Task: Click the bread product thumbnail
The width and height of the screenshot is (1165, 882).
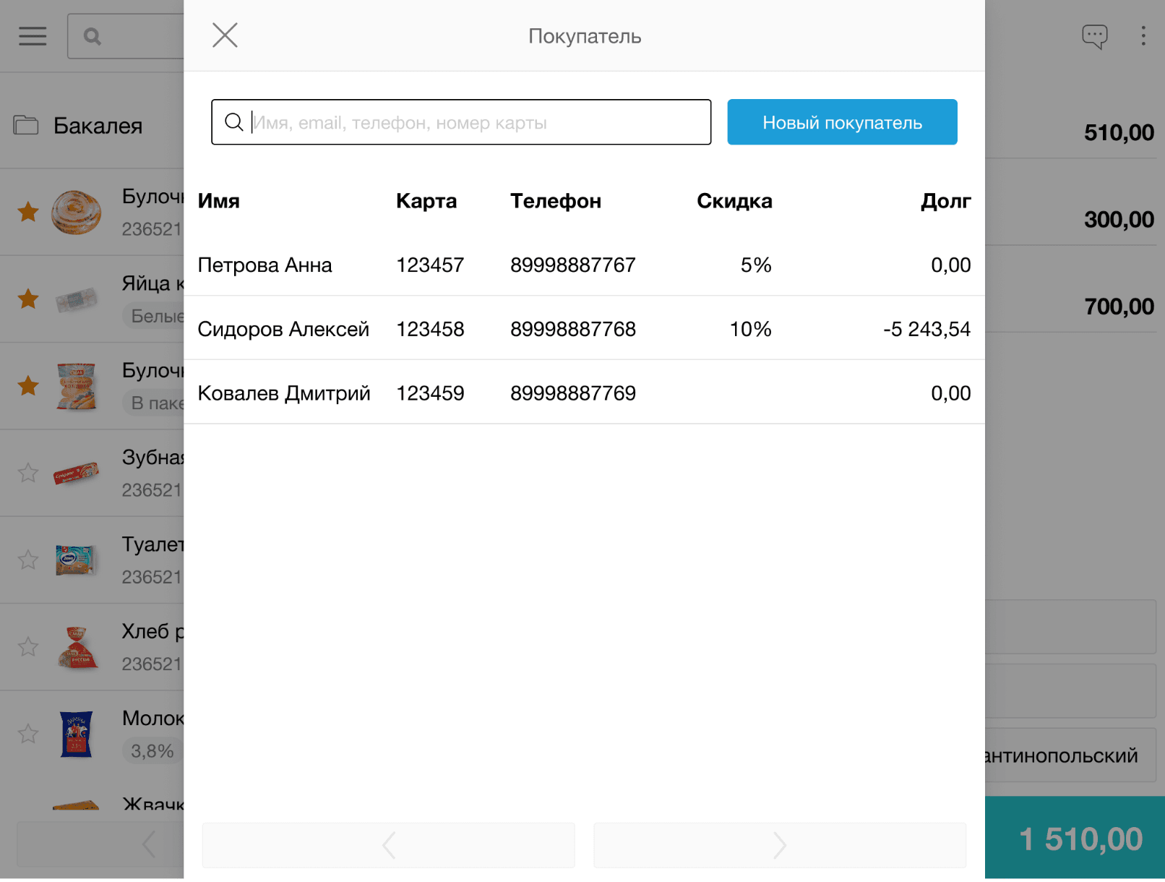Action: pos(77,647)
